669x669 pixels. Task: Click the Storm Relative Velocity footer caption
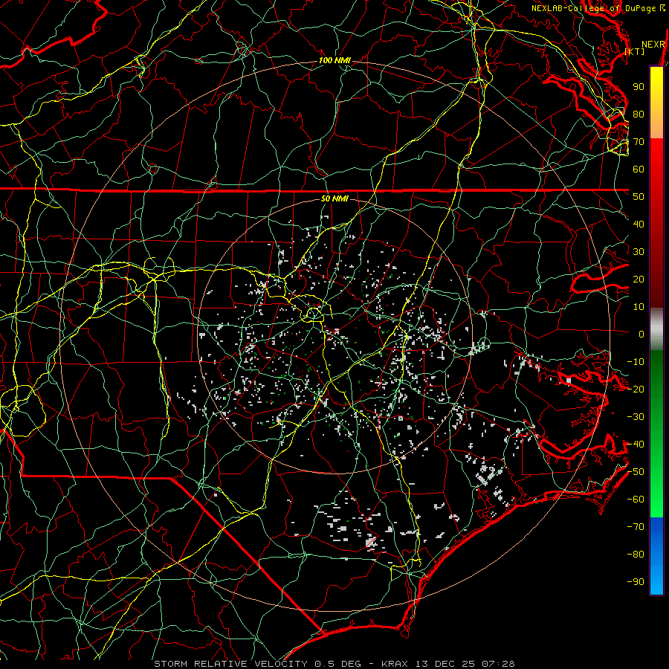pyautogui.click(x=334, y=664)
